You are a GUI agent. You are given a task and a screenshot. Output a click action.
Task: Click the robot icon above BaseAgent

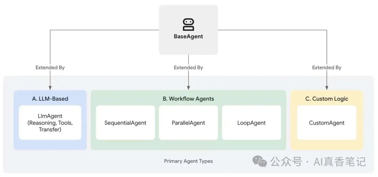point(188,25)
